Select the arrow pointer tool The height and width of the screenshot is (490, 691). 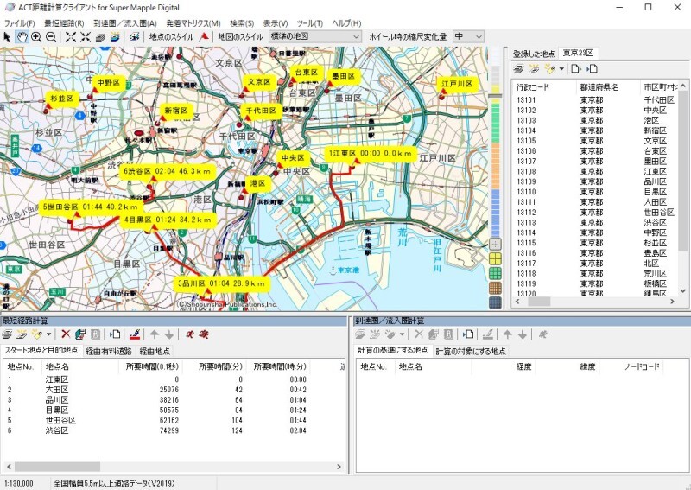8,37
